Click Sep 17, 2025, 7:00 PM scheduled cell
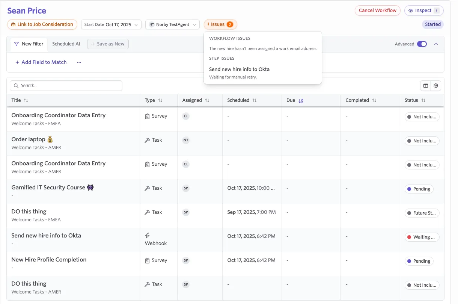The height and width of the screenshot is (304, 458). [252, 212]
